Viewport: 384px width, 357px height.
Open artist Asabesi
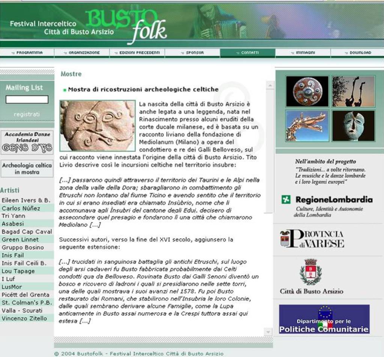tap(13, 223)
